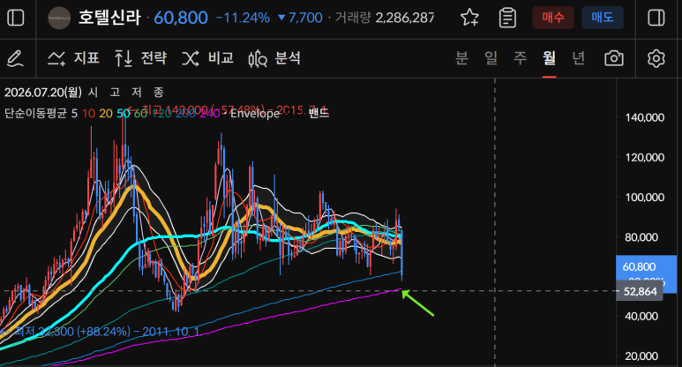Toggle the 60-period moving average
This screenshot has width=682, height=367.
140,114
